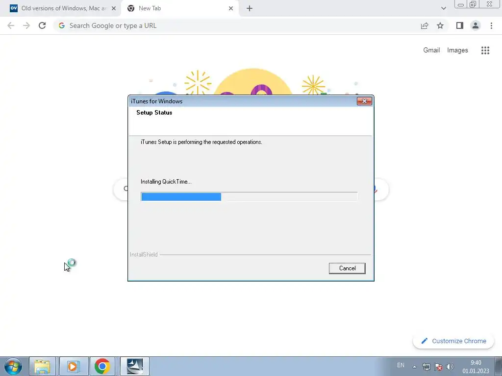
Task: Click the Show desktop strip
Action: pos(499,366)
